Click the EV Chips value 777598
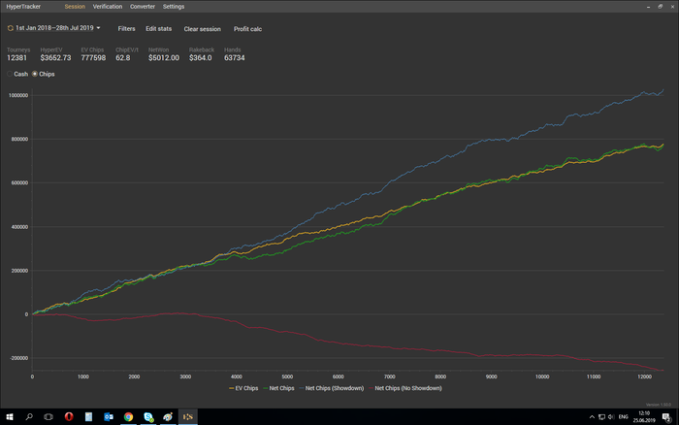Screen dimensions: 679x425 coord(93,57)
